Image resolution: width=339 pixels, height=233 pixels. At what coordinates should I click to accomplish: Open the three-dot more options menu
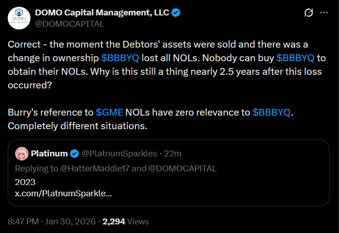click(324, 13)
